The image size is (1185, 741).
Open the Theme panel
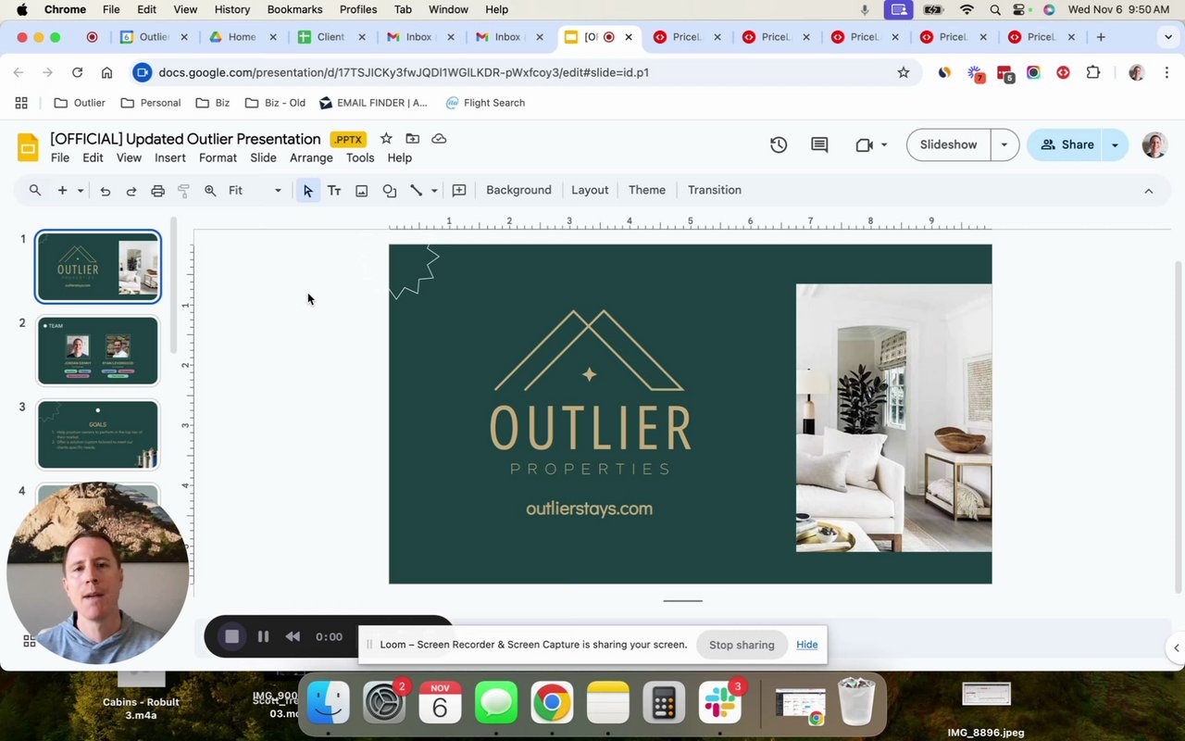click(647, 190)
